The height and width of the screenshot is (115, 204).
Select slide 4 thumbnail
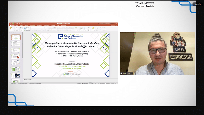click(16, 56)
